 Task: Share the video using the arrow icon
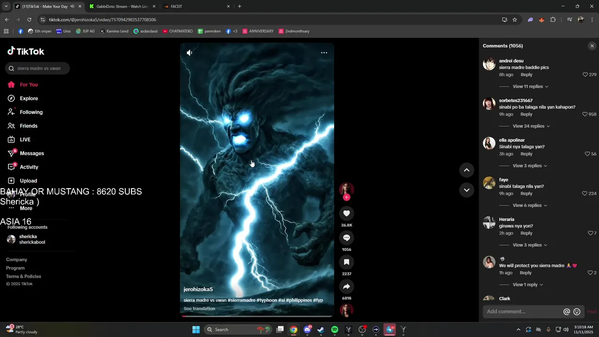346,286
